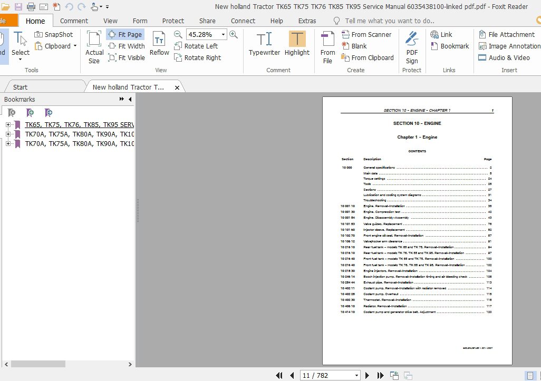Select the SnapShot tool
Image resolution: width=541 pixels, height=381 pixels.
[54, 34]
